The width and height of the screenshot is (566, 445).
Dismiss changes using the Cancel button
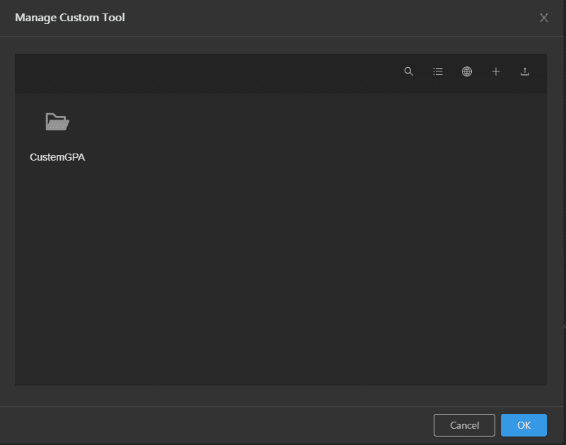pos(464,425)
